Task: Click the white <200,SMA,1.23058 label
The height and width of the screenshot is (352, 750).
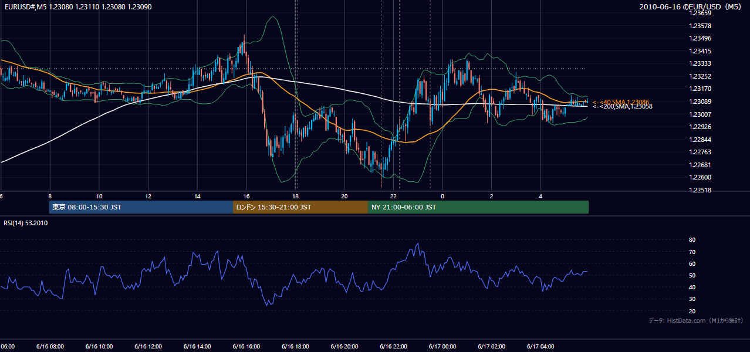Action: 622,106
